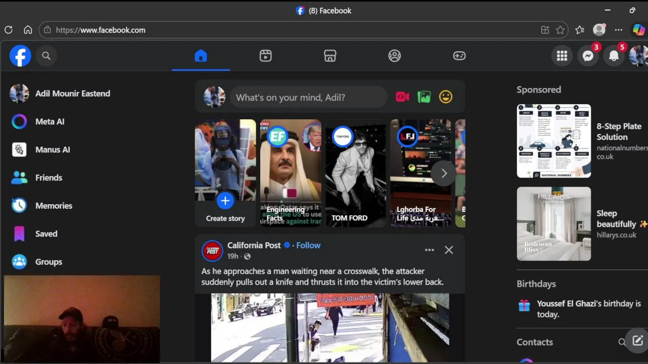Refresh the browser page
648x364 pixels.
pyautogui.click(x=9, y=30)
